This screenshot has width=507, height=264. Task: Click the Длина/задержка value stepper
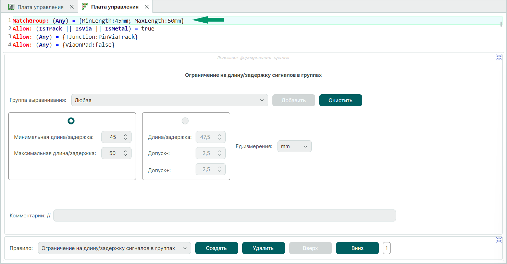210,137
